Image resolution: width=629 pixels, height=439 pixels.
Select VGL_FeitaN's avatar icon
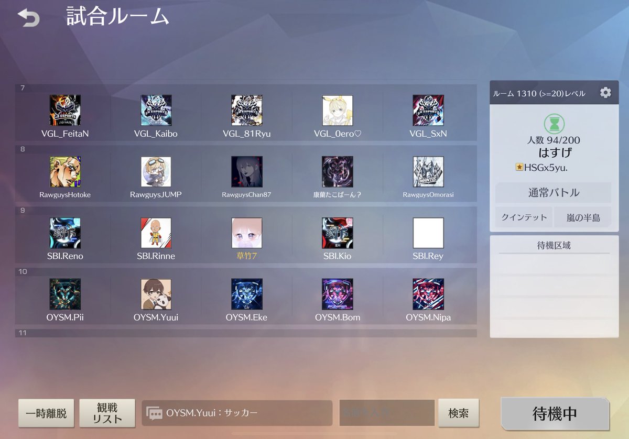point(64,110)
